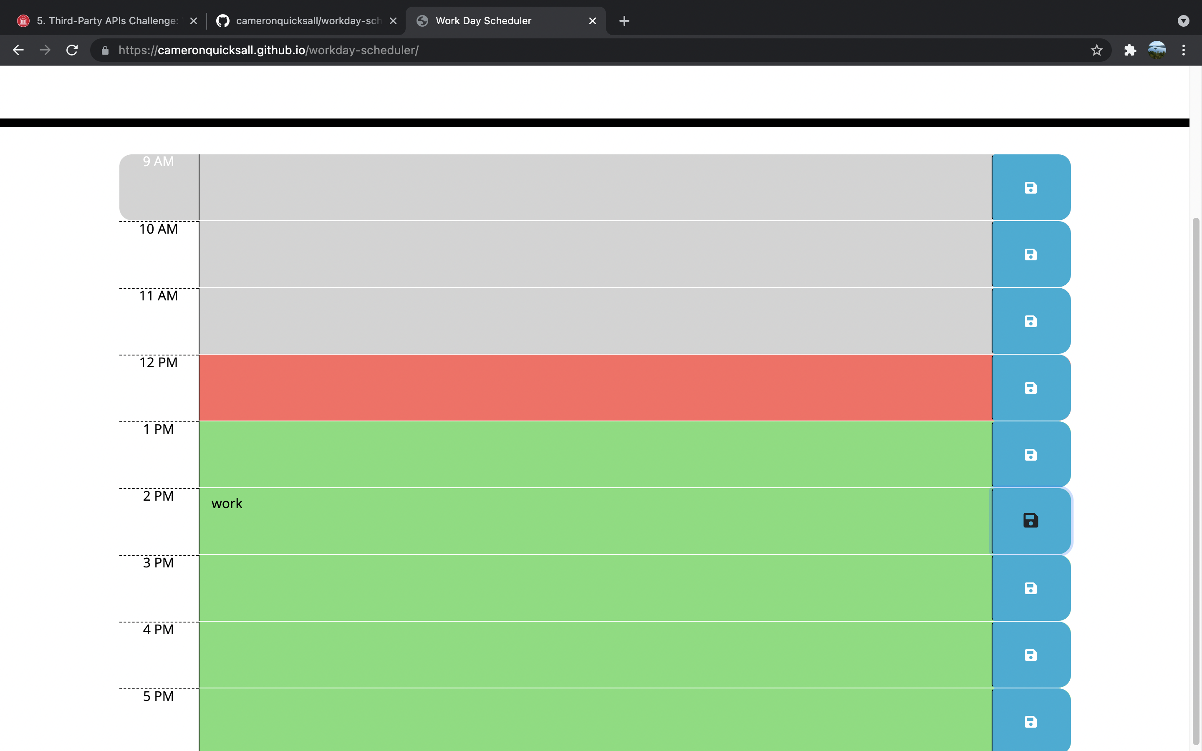Screen dimensions: 1202x751
Task: Save the 2 PM work entry
Action: pos(1030,521)
